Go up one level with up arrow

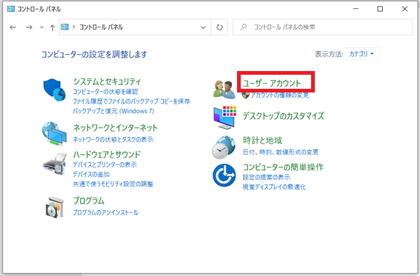pyautogui.click(x=53, y=27)
